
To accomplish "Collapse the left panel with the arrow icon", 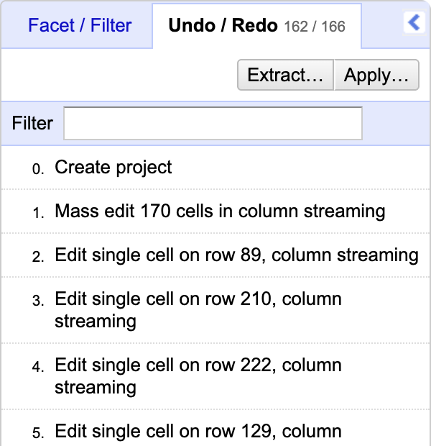I will pos(414,22).
